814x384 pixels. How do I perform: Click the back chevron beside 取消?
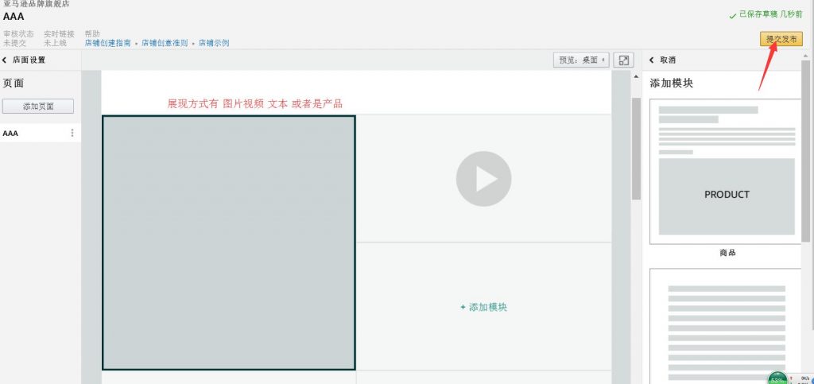click(652, 60)
